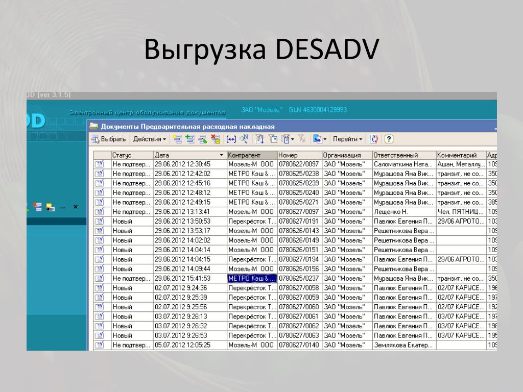Click left panel red-list icon
This screenshot has height=392, width=523.
(x=37, y=207)
